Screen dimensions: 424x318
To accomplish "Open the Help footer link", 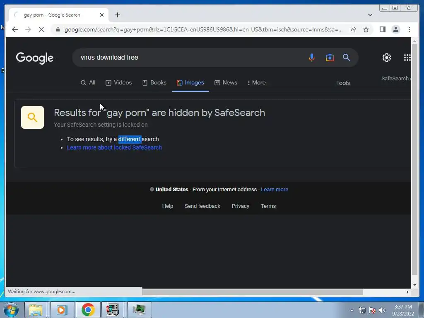I will click(167, 206).
